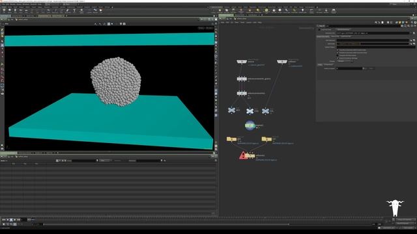Open the File menu
The image size is (417, 234).
coord(3,5)
